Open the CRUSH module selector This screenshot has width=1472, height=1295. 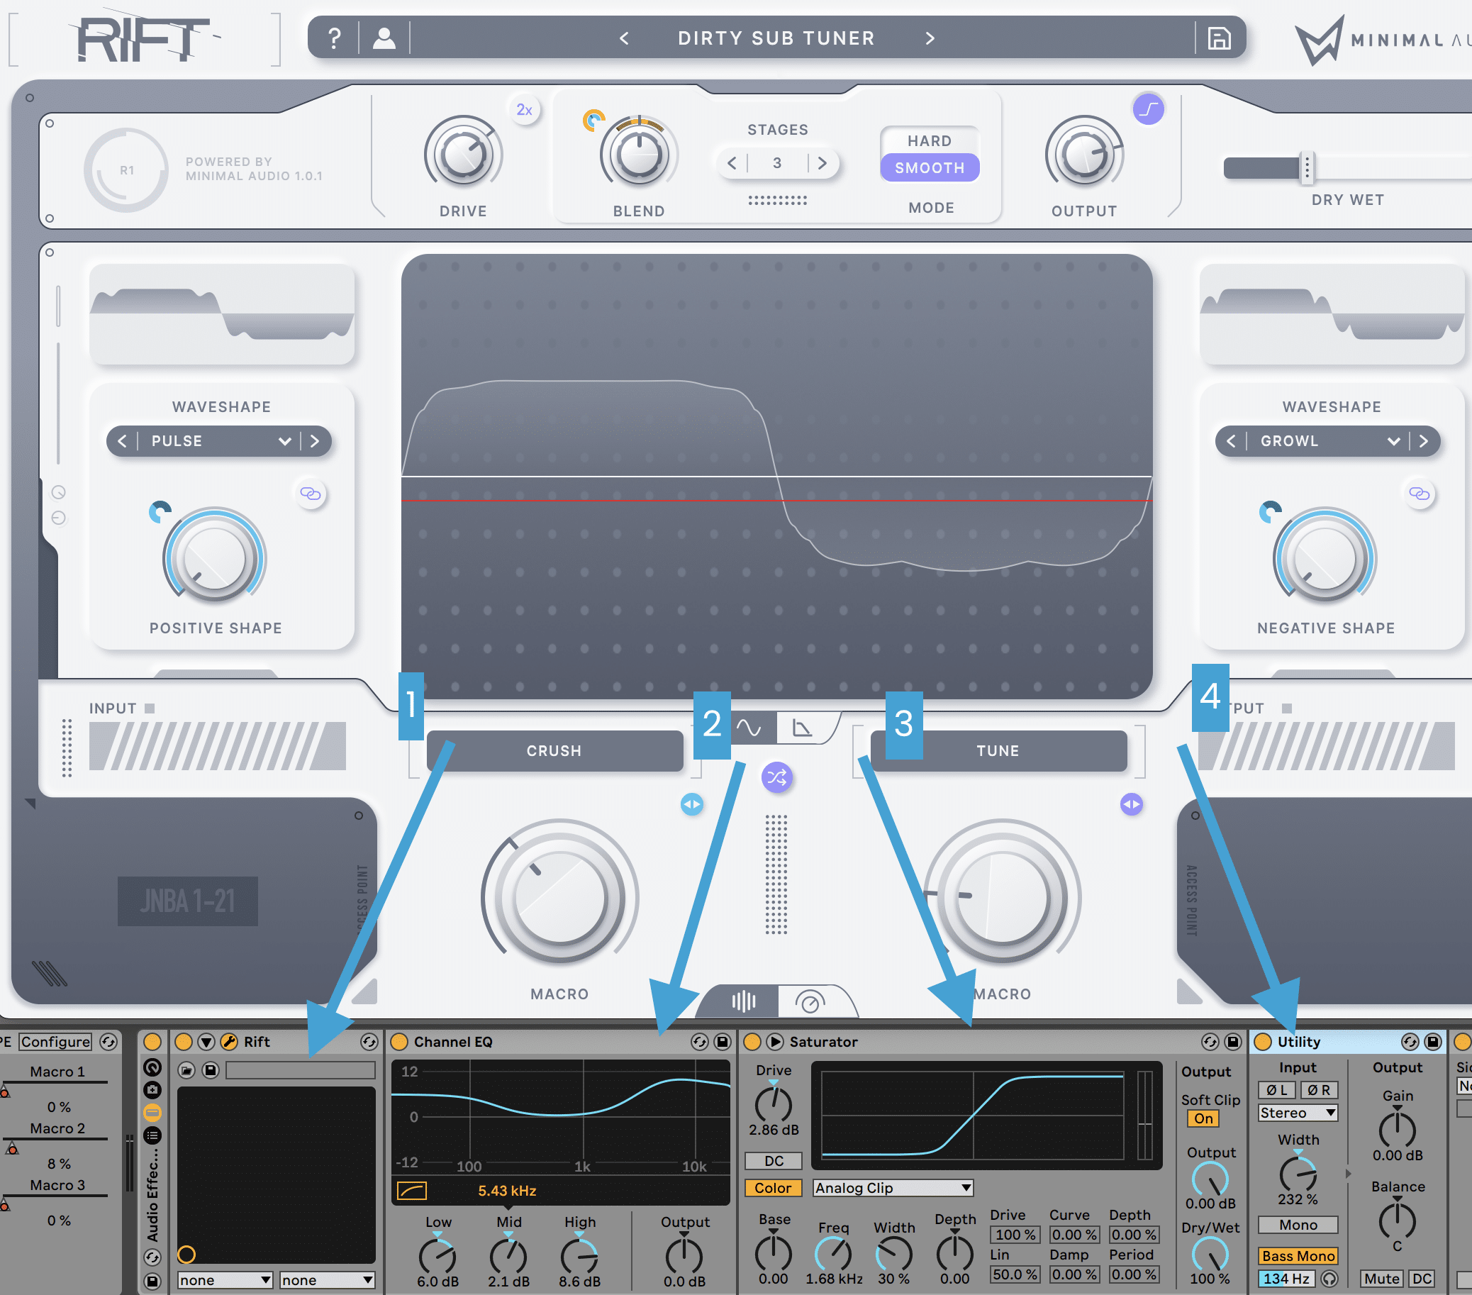coord(554,750)
